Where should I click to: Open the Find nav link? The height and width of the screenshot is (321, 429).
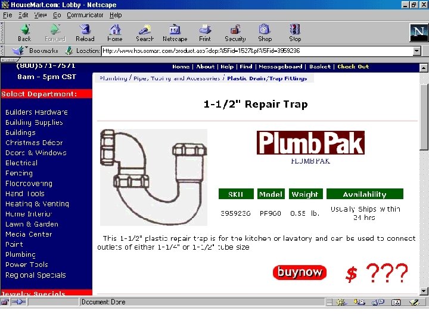tap(246, 67)
